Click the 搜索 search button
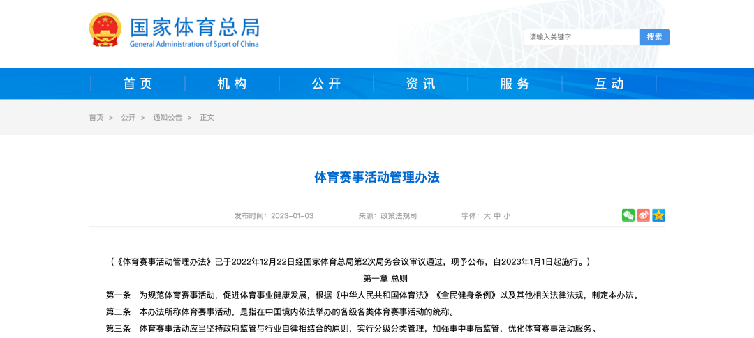The image size is (754, 338). coord(654,37)
